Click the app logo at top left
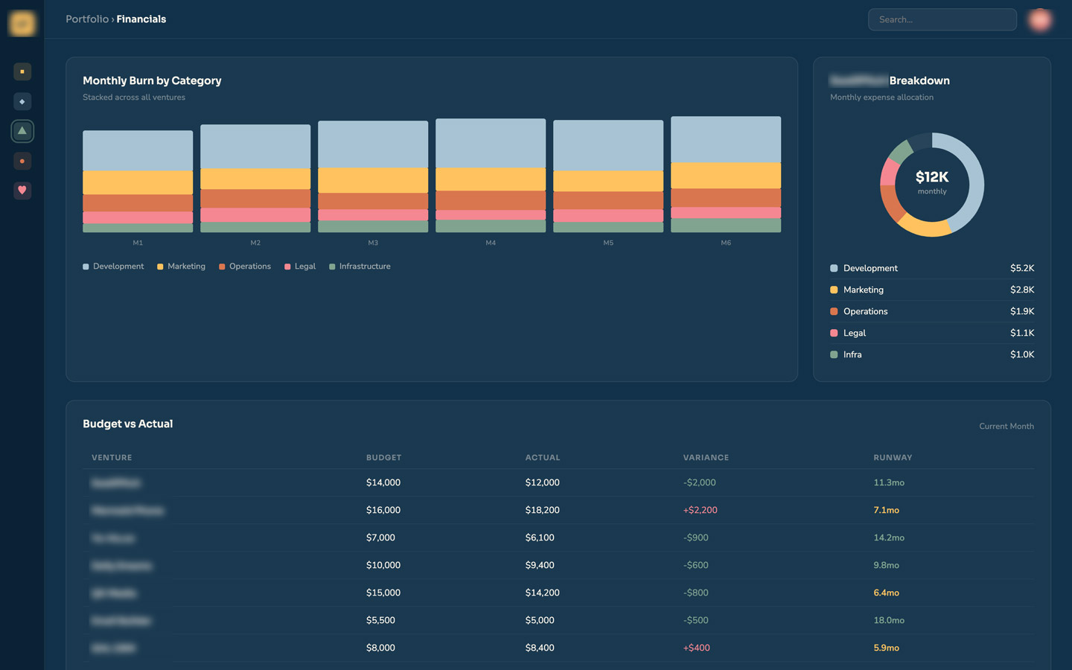The image size is (1072, 670). click(x=22, y=23)
